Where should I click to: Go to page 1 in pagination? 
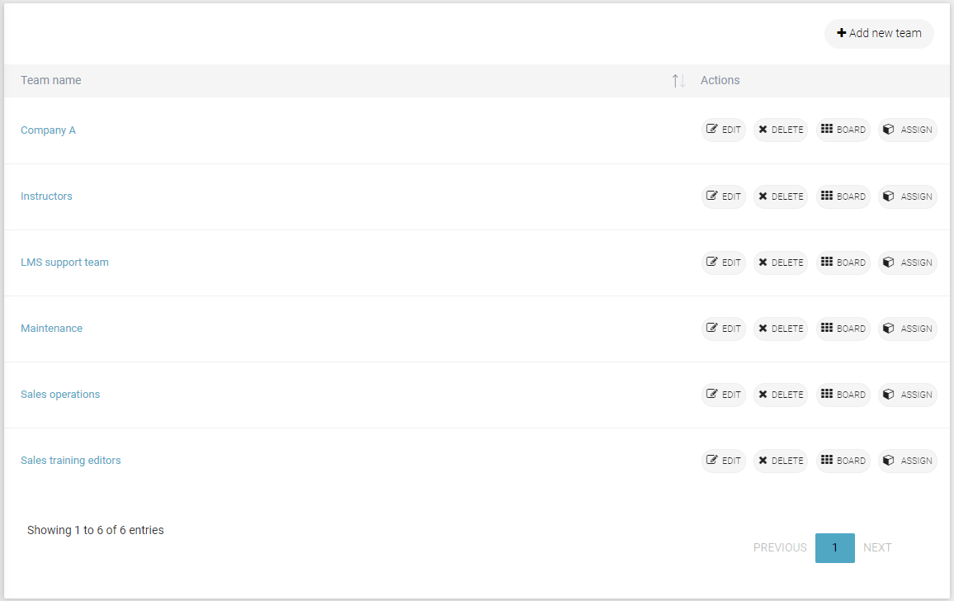click(x=835, y=548)
